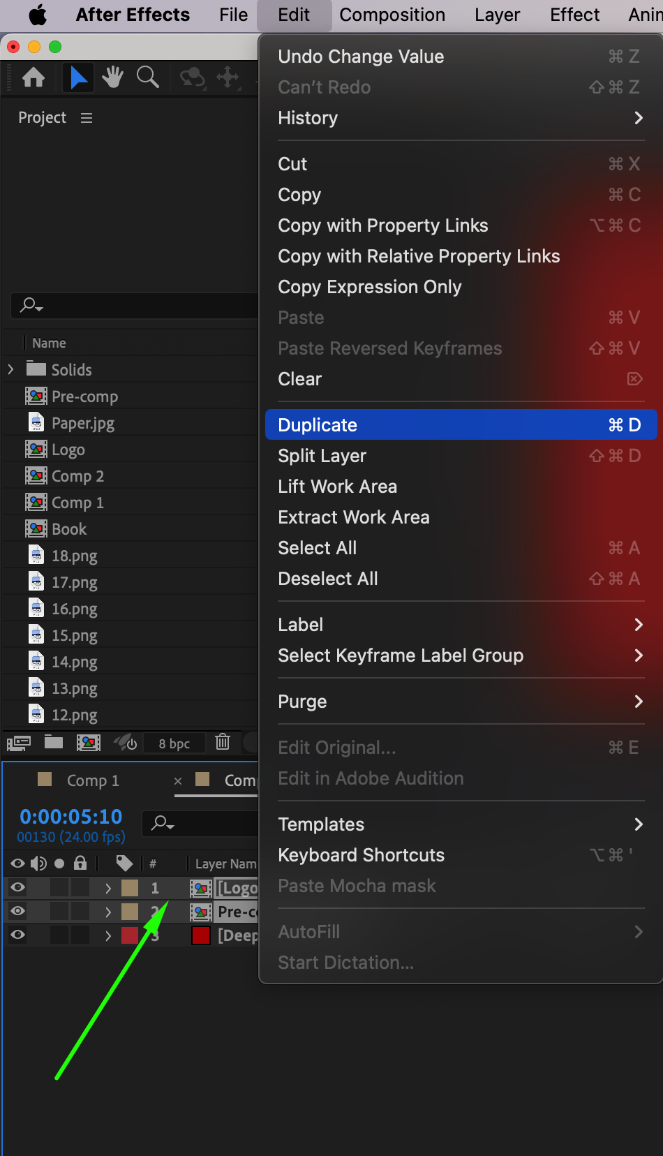Expand the Solids folder
663x1156 pixels.
coord(11,369)
